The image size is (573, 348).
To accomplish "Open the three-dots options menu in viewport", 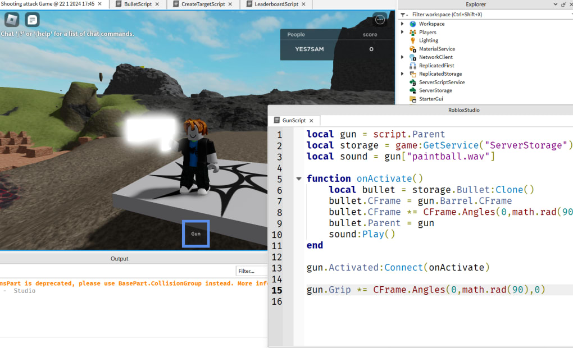I will point(380,20).
